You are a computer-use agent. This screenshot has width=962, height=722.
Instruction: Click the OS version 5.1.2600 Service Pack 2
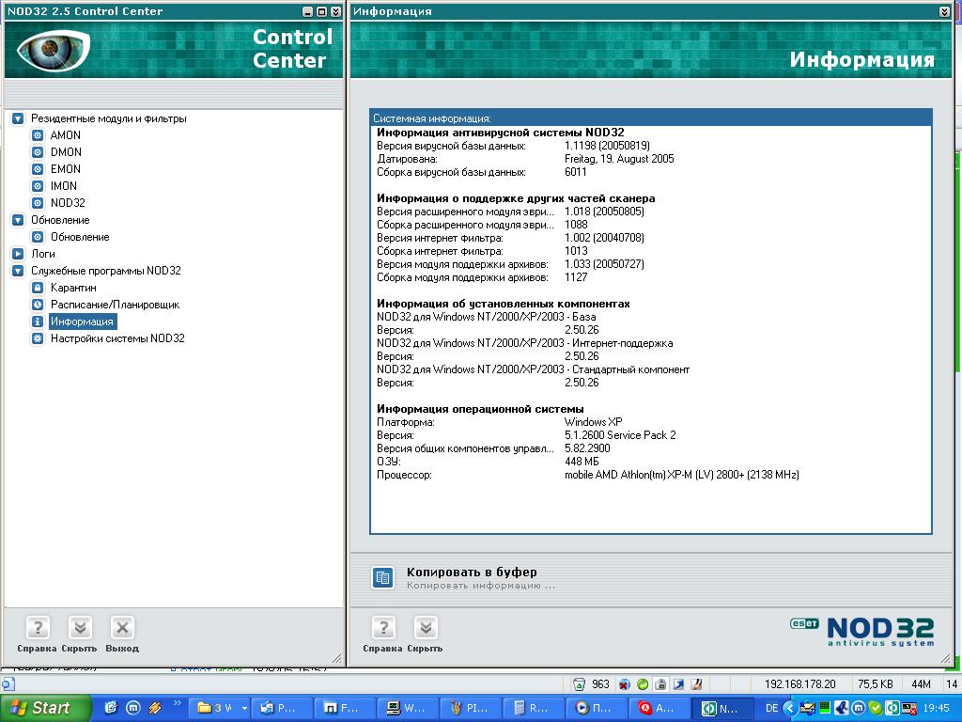pos(620,435)
